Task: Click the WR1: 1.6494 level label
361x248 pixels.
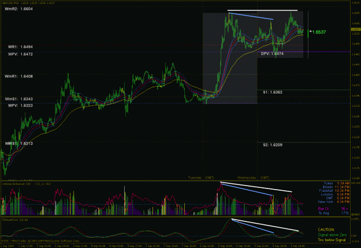Action: [20, 47]
